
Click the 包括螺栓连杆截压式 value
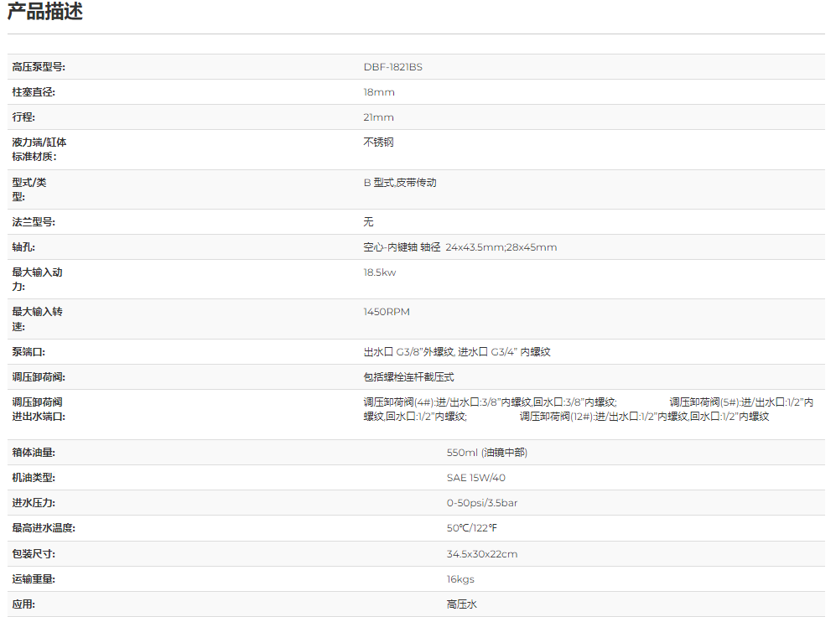(408, 377)
